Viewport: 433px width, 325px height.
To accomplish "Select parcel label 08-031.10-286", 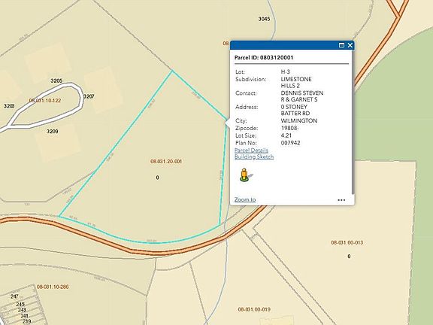I will coord(53,287).
